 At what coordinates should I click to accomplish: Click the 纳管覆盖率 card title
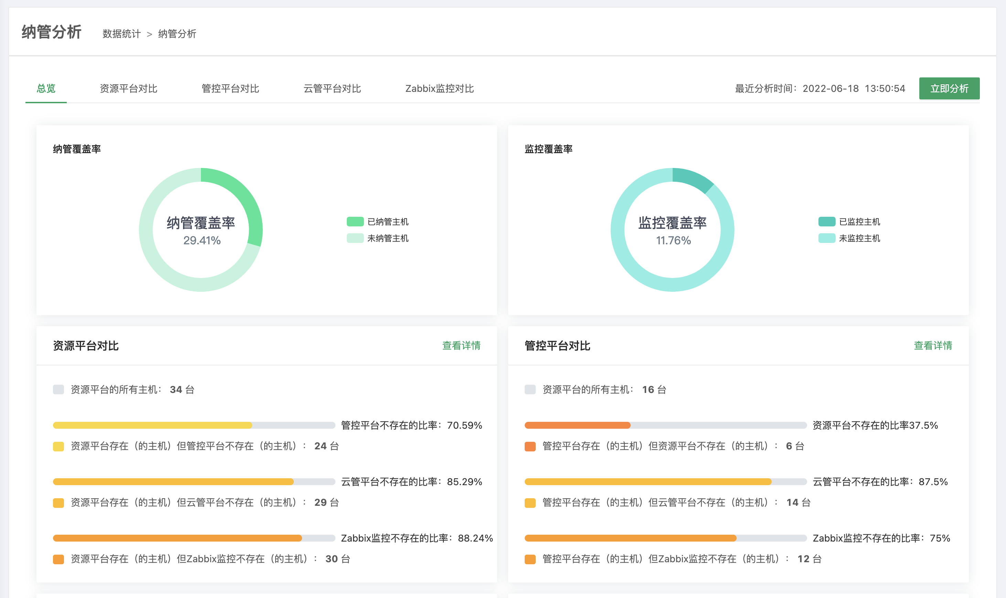pos(77,149)
